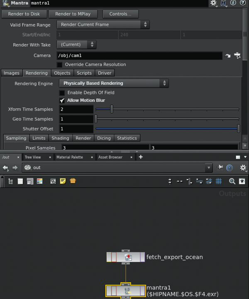Open the Shading sub-tab

[60, 138]
